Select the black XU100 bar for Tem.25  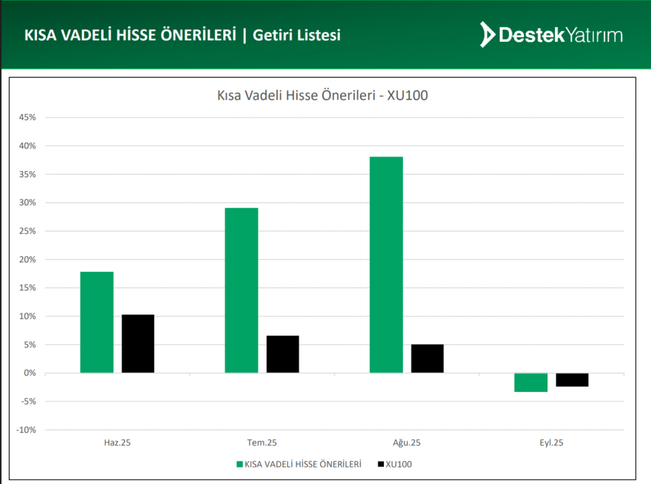tap(283, 354)
